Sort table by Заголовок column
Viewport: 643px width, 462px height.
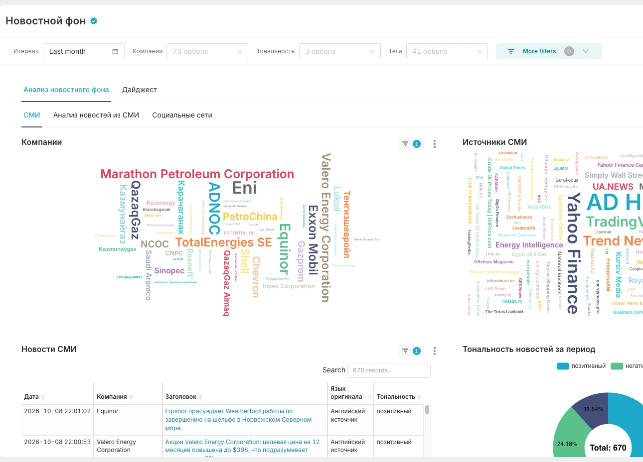point(200,397)
